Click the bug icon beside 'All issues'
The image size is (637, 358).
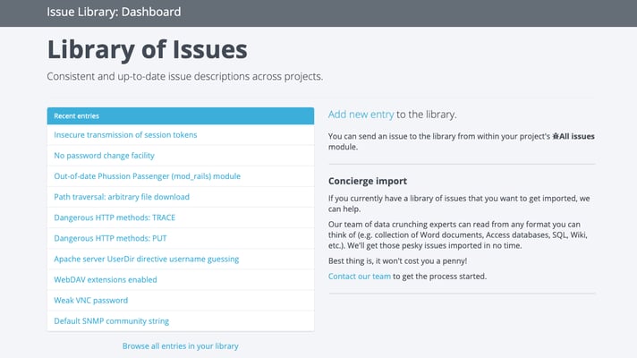[556, 137]
